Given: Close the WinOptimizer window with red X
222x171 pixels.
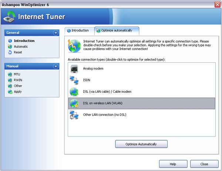Looking at the screenshot, I should (x=218, y=4).
